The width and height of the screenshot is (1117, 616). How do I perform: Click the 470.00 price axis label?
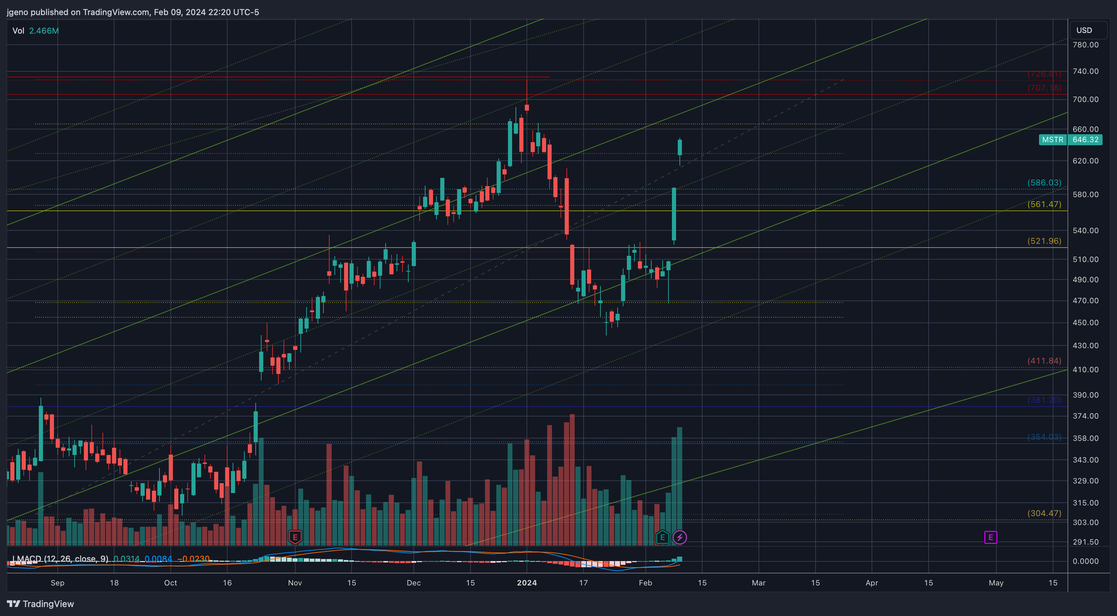click(x=1085, y=301)
